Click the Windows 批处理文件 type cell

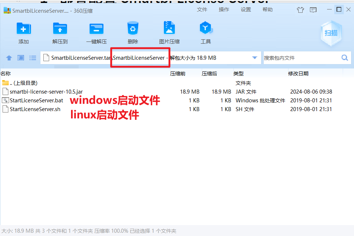pyautogui.click(x=260, y=101)
